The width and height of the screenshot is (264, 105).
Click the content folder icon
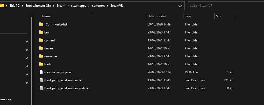[x=41, y=40]
